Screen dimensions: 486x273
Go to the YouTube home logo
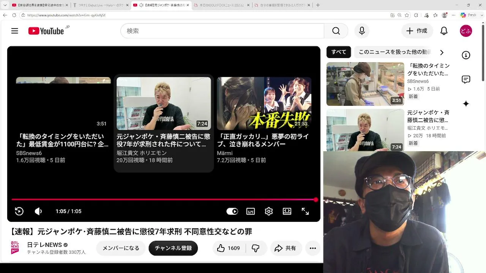(x=46, y=31)
